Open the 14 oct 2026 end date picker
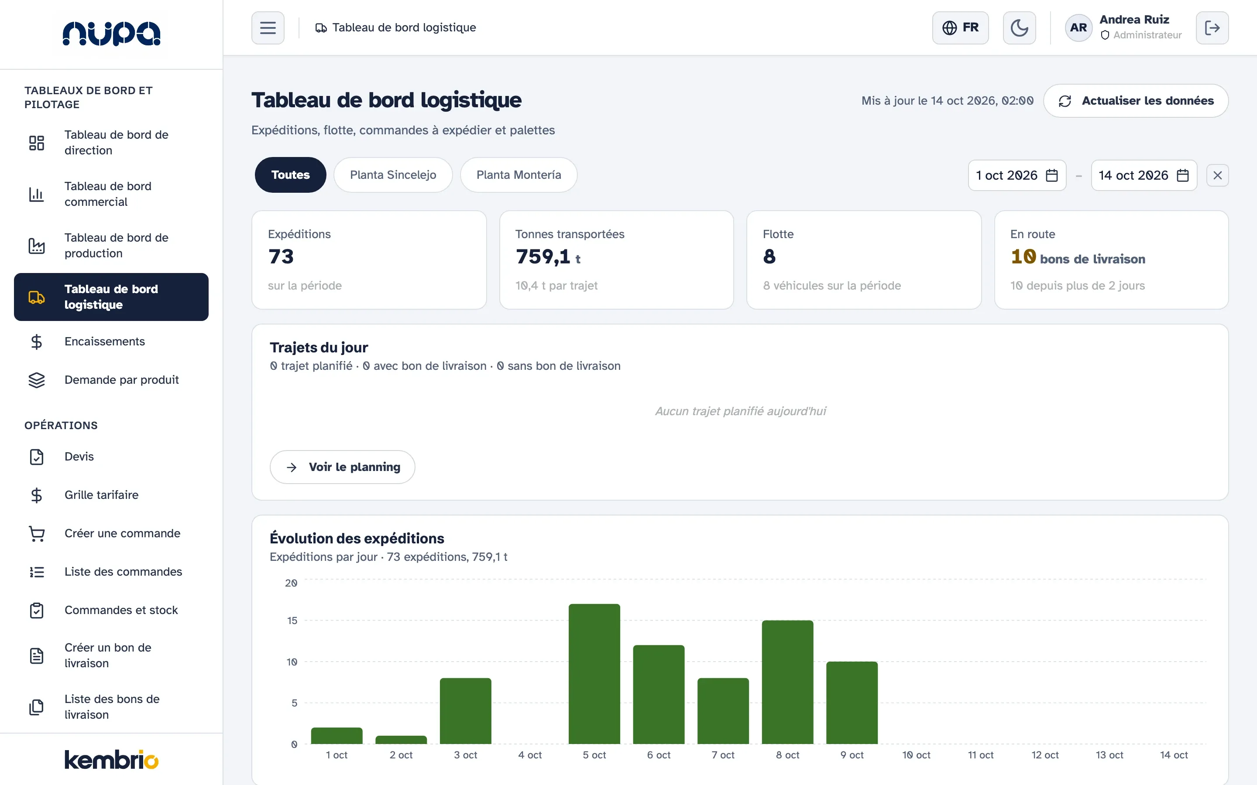Viewport: 1257px width, 785px height. coord(1144,175)
